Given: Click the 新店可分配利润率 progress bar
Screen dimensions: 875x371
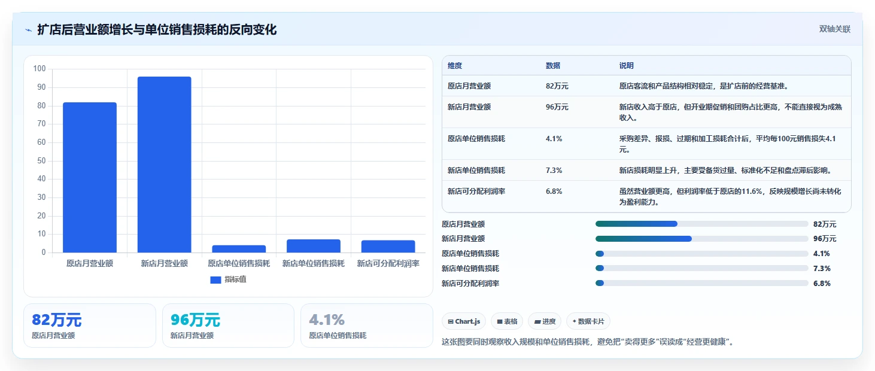Looking at the screenshot, I should click(x=701, y=283).
